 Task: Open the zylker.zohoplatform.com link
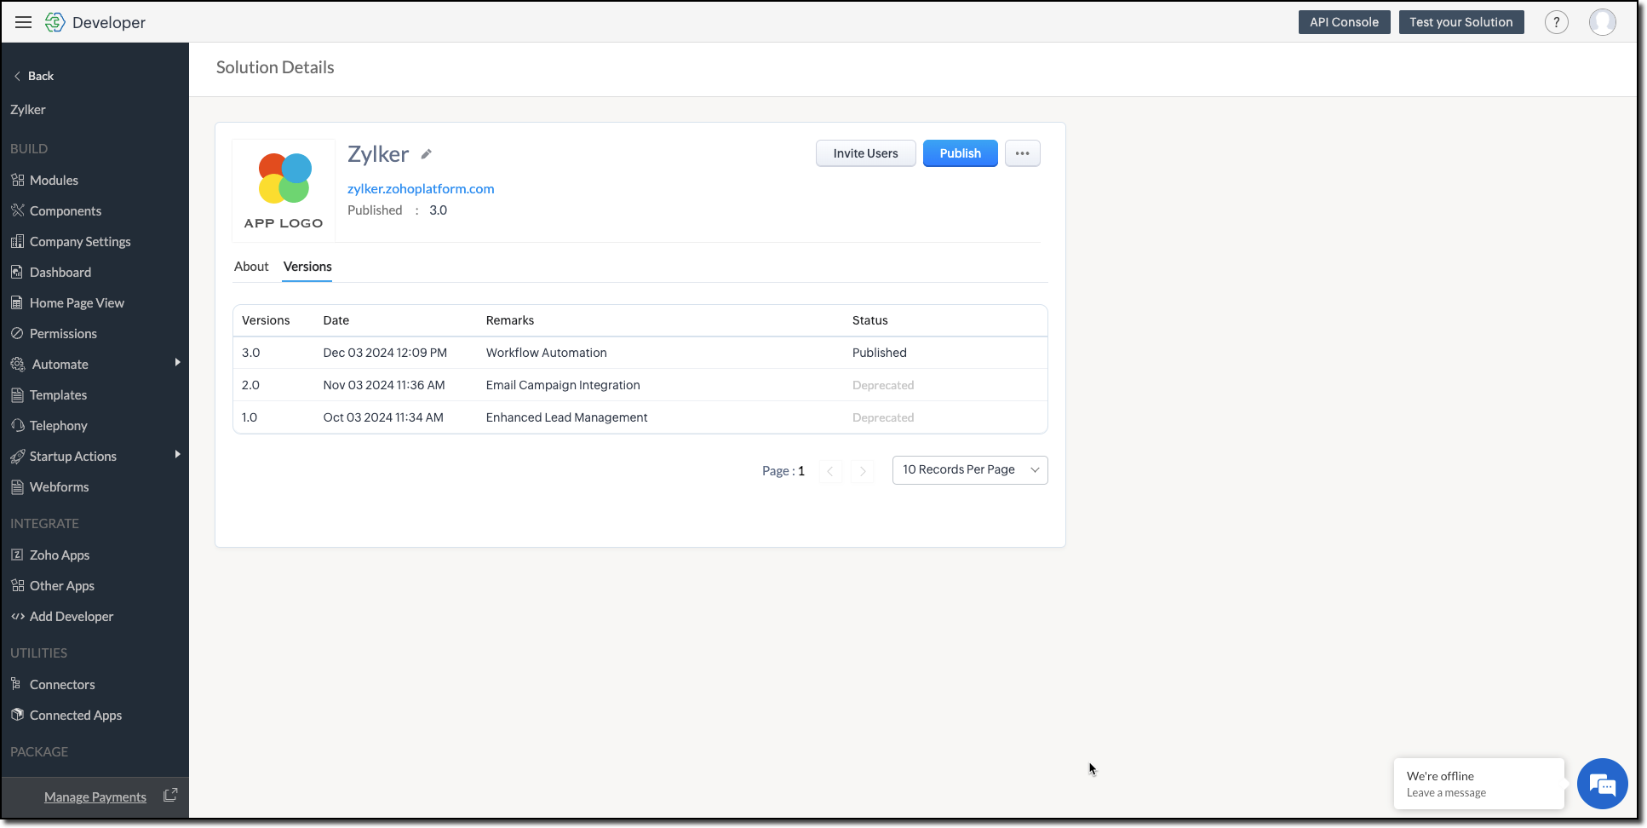(x=421, y=189)
